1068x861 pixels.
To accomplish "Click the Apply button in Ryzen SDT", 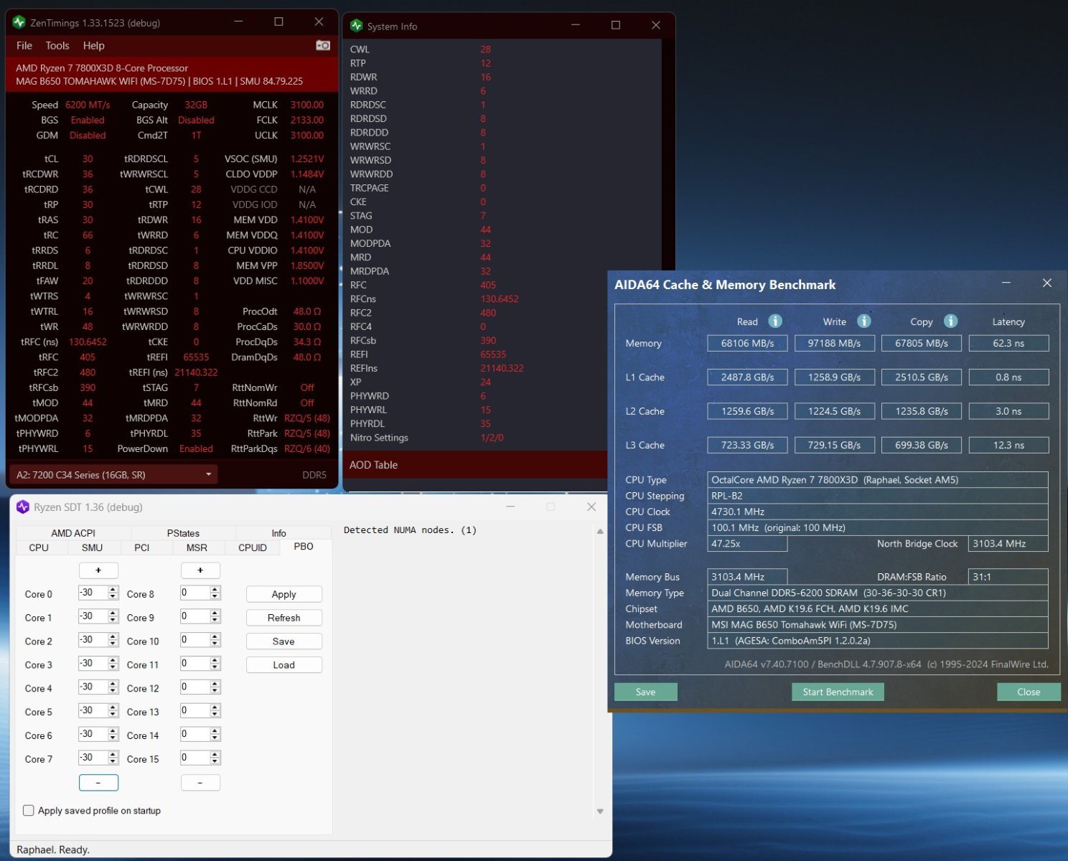I will point(284,594).
